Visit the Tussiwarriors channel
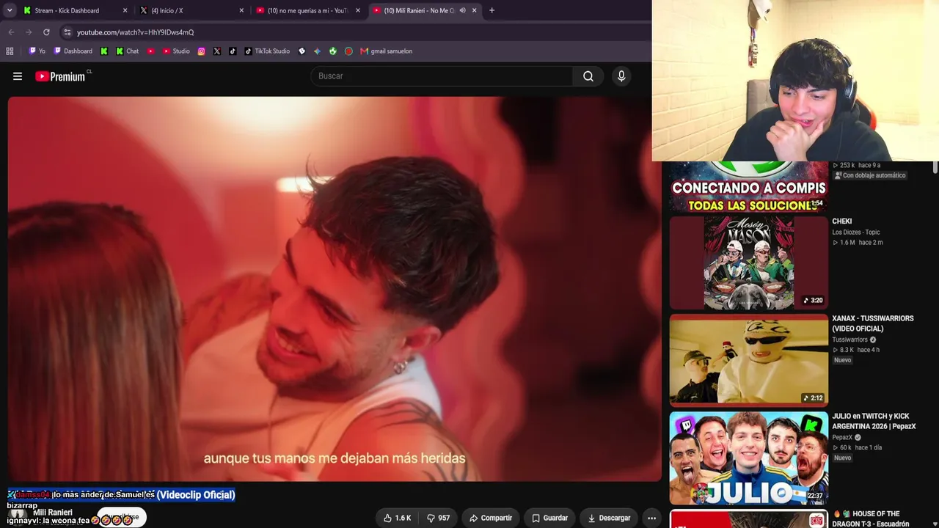The height and width of the screenshot is (528, 939). pyautogui.click(x=850, y=340)
